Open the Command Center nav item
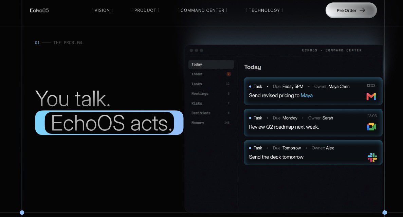Screen dimensions: 403x217 (202, 10)
